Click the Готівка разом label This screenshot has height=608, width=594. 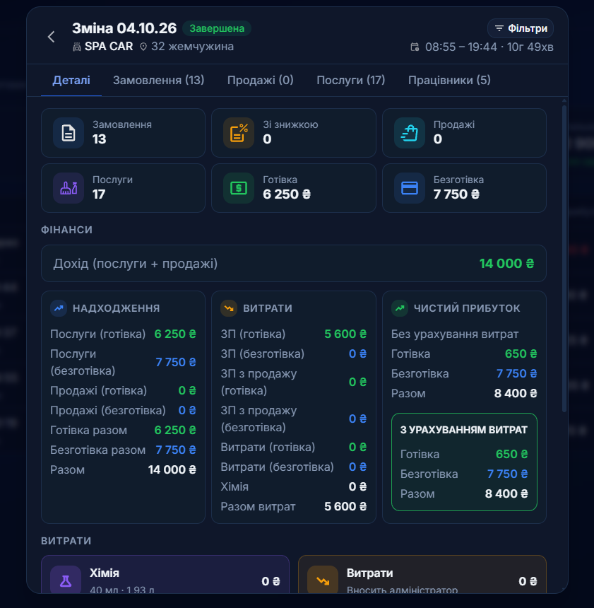(89, 430)
